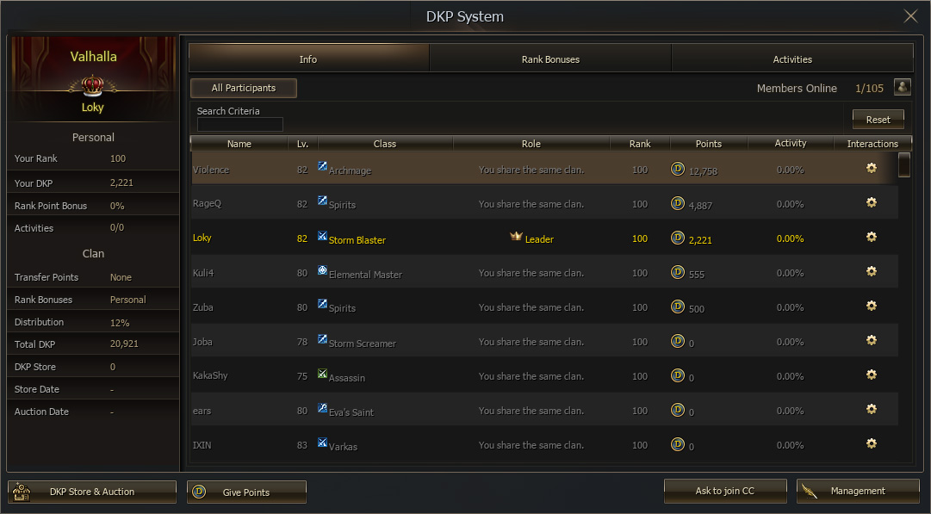The width and height of the screenshot is (931, 514).
Task: Sort member list by Points column
Action: (x=708, y=144)
